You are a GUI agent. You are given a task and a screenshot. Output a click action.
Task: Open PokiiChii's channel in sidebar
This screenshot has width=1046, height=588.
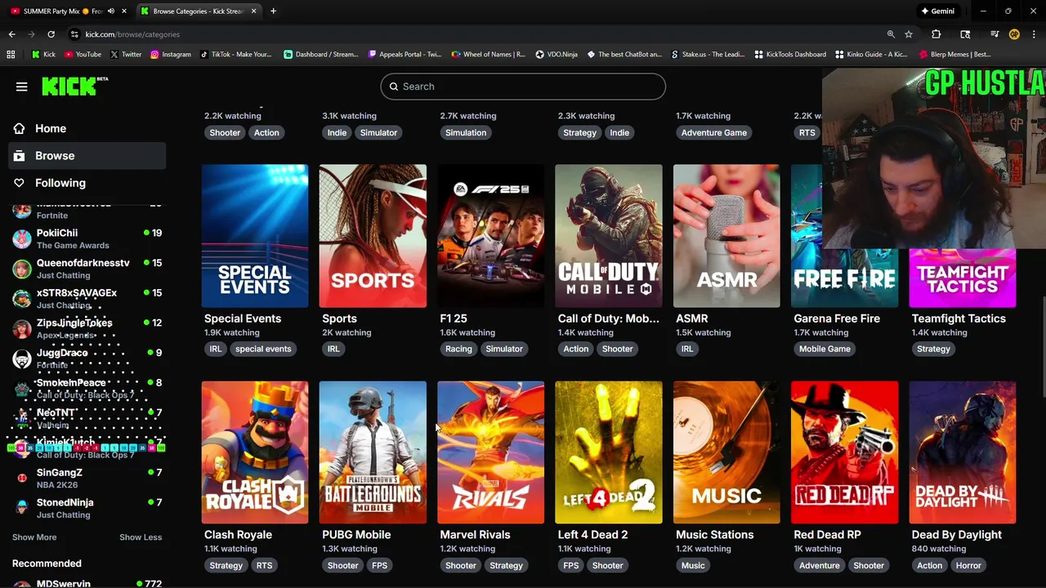87,238
